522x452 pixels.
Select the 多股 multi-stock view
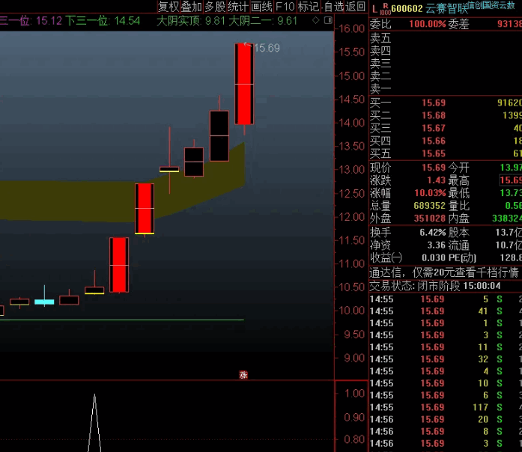(215, 6)
